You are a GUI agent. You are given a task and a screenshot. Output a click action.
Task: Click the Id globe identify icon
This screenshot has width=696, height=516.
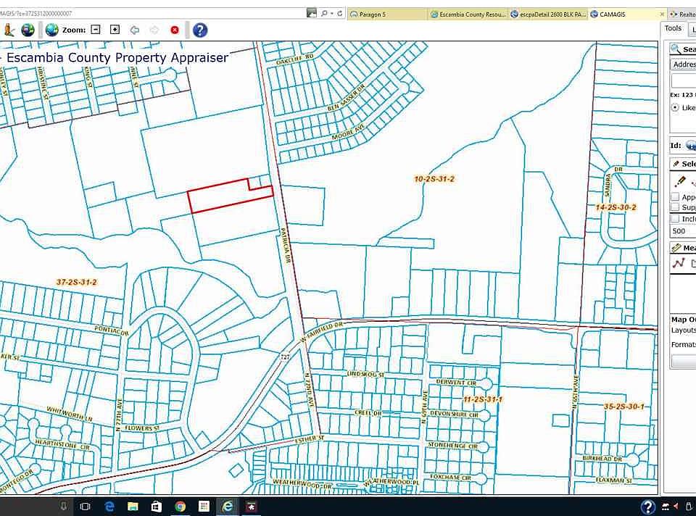(691, 145)
